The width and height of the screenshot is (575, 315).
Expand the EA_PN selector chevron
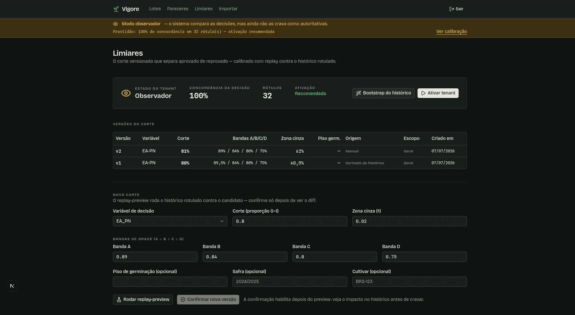(222, 221)
